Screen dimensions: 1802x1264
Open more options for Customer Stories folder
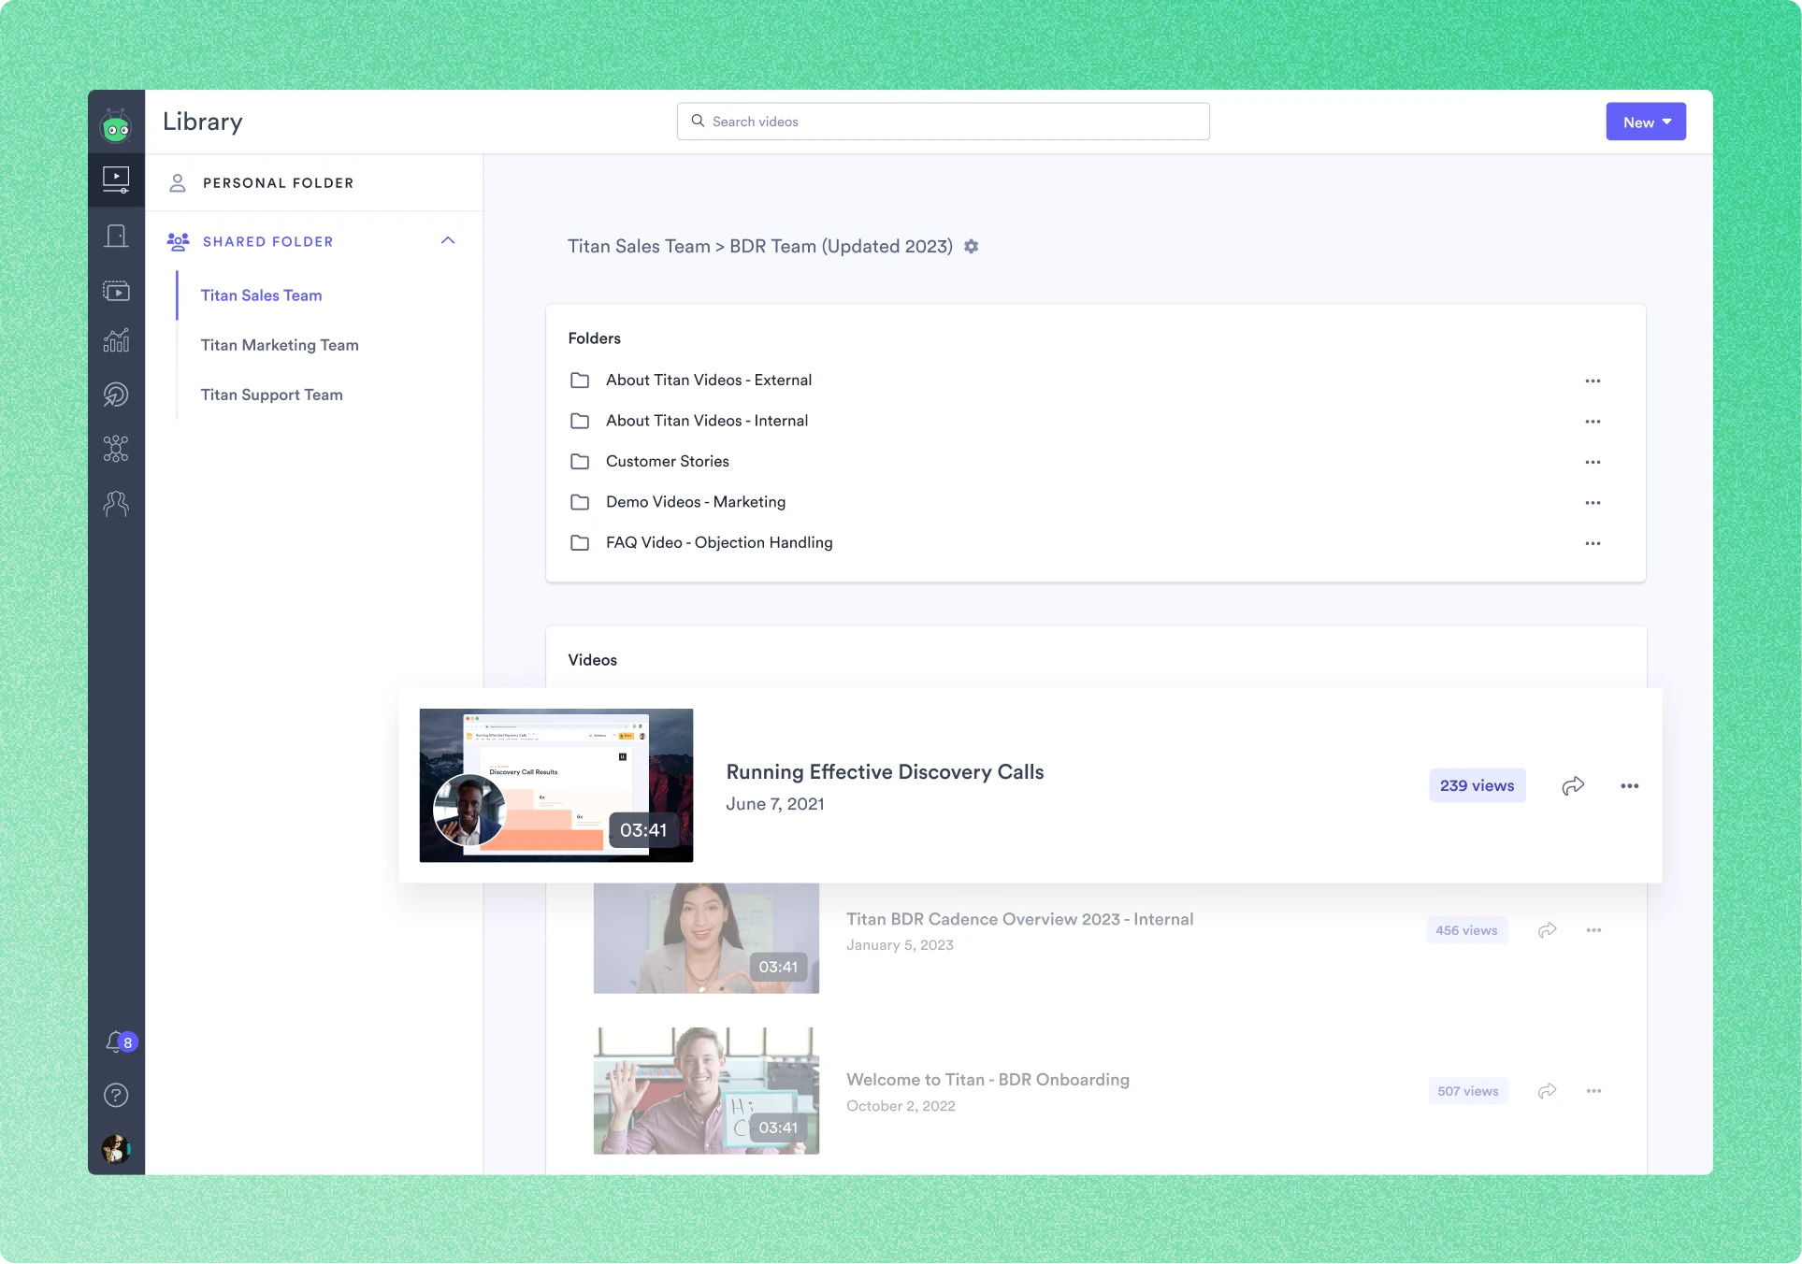[1593, 462]
